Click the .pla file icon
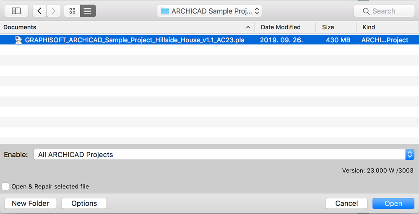 (18, 40)
